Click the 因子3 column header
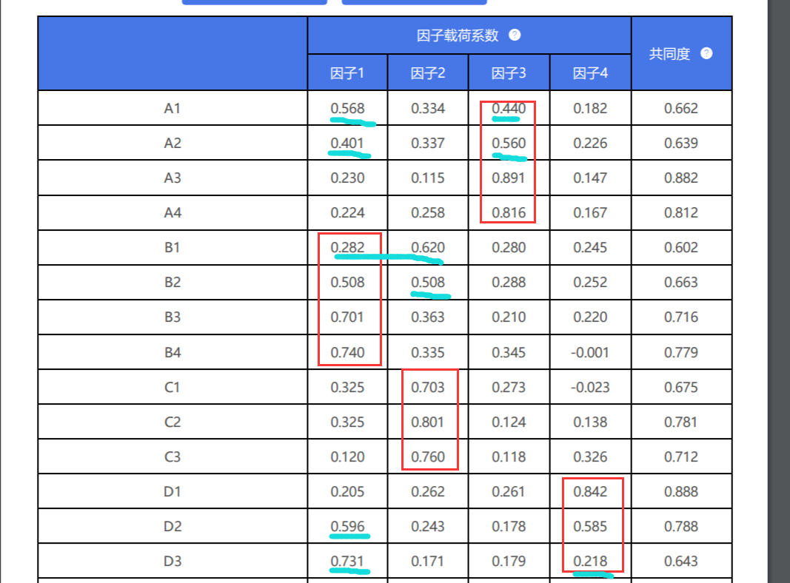Screen dimensions: 790x583 tap(509, 73)
